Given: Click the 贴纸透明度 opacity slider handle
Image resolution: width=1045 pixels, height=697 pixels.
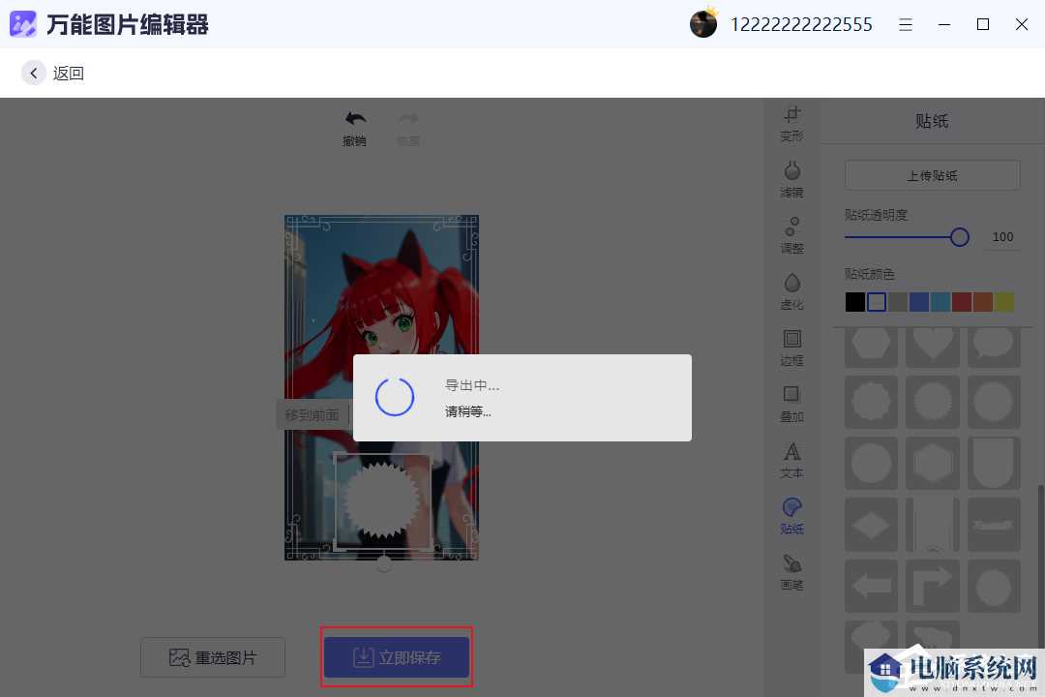Looking at the screenshot, I should [x=960, y=237].
